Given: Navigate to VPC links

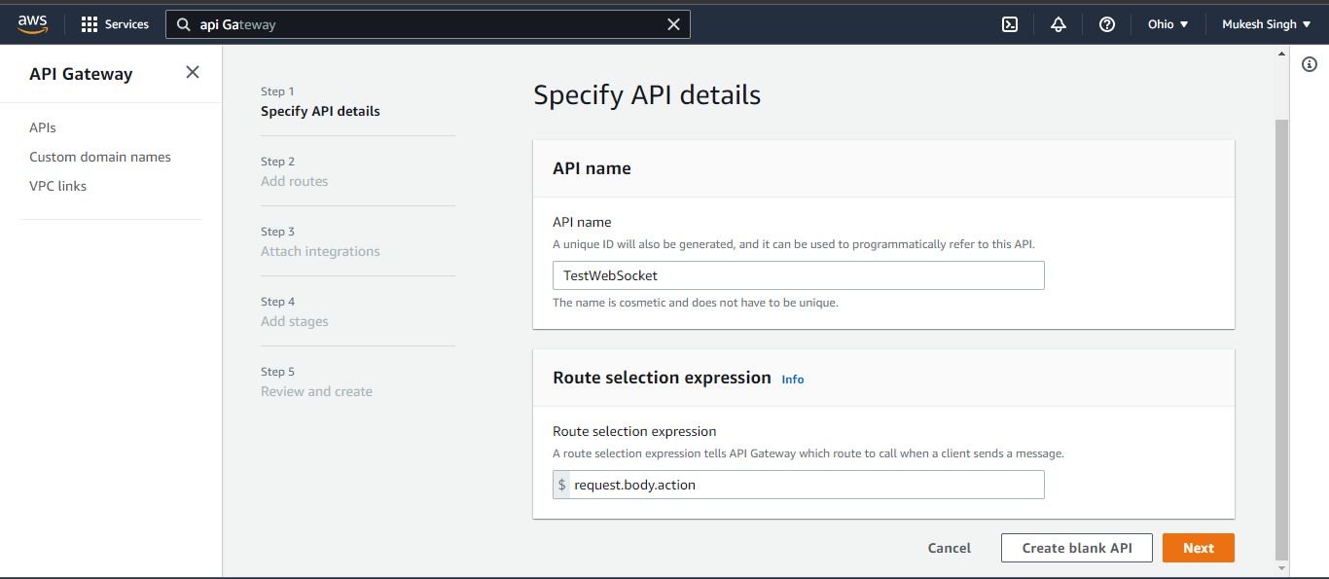Looking at the screenshot, I should pyautogui.click(x=57, y=186).
